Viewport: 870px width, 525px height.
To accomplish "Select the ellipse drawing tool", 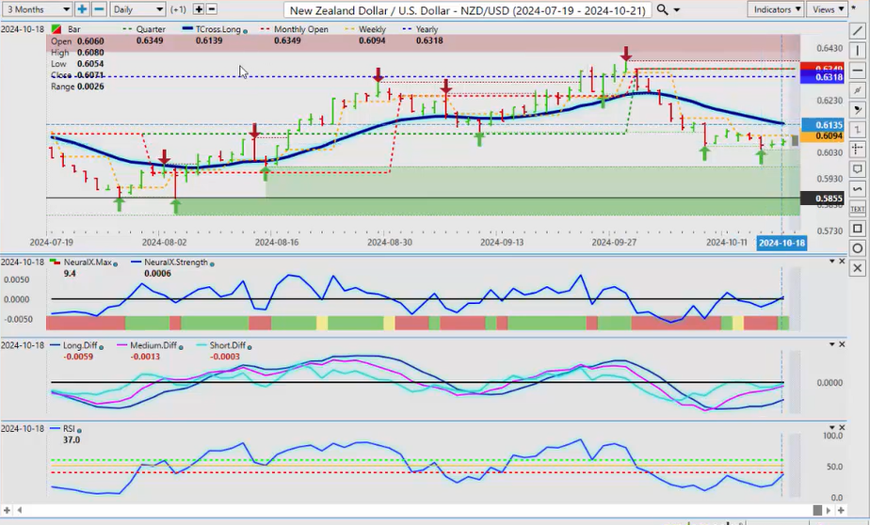I will click(x=858, y=248).
